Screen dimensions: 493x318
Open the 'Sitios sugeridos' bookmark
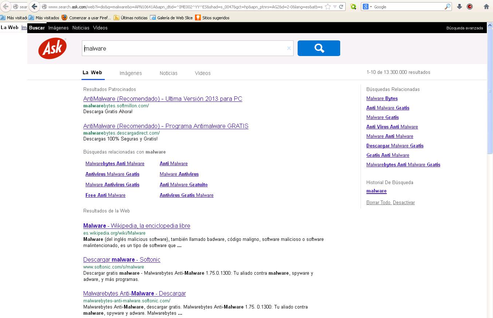point(212,17)
